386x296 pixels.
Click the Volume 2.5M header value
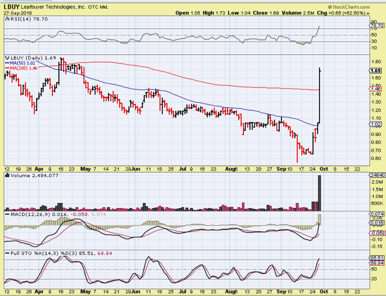(298, 13)
